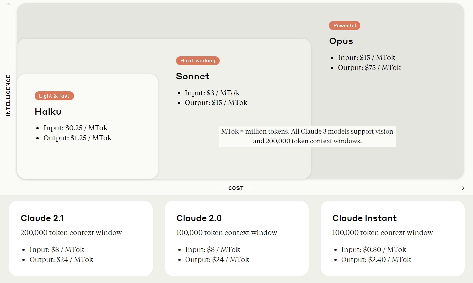This screenshot has width=473, height=283.
Task: Click the Opus model heading
Action: [x=341, y=41]
